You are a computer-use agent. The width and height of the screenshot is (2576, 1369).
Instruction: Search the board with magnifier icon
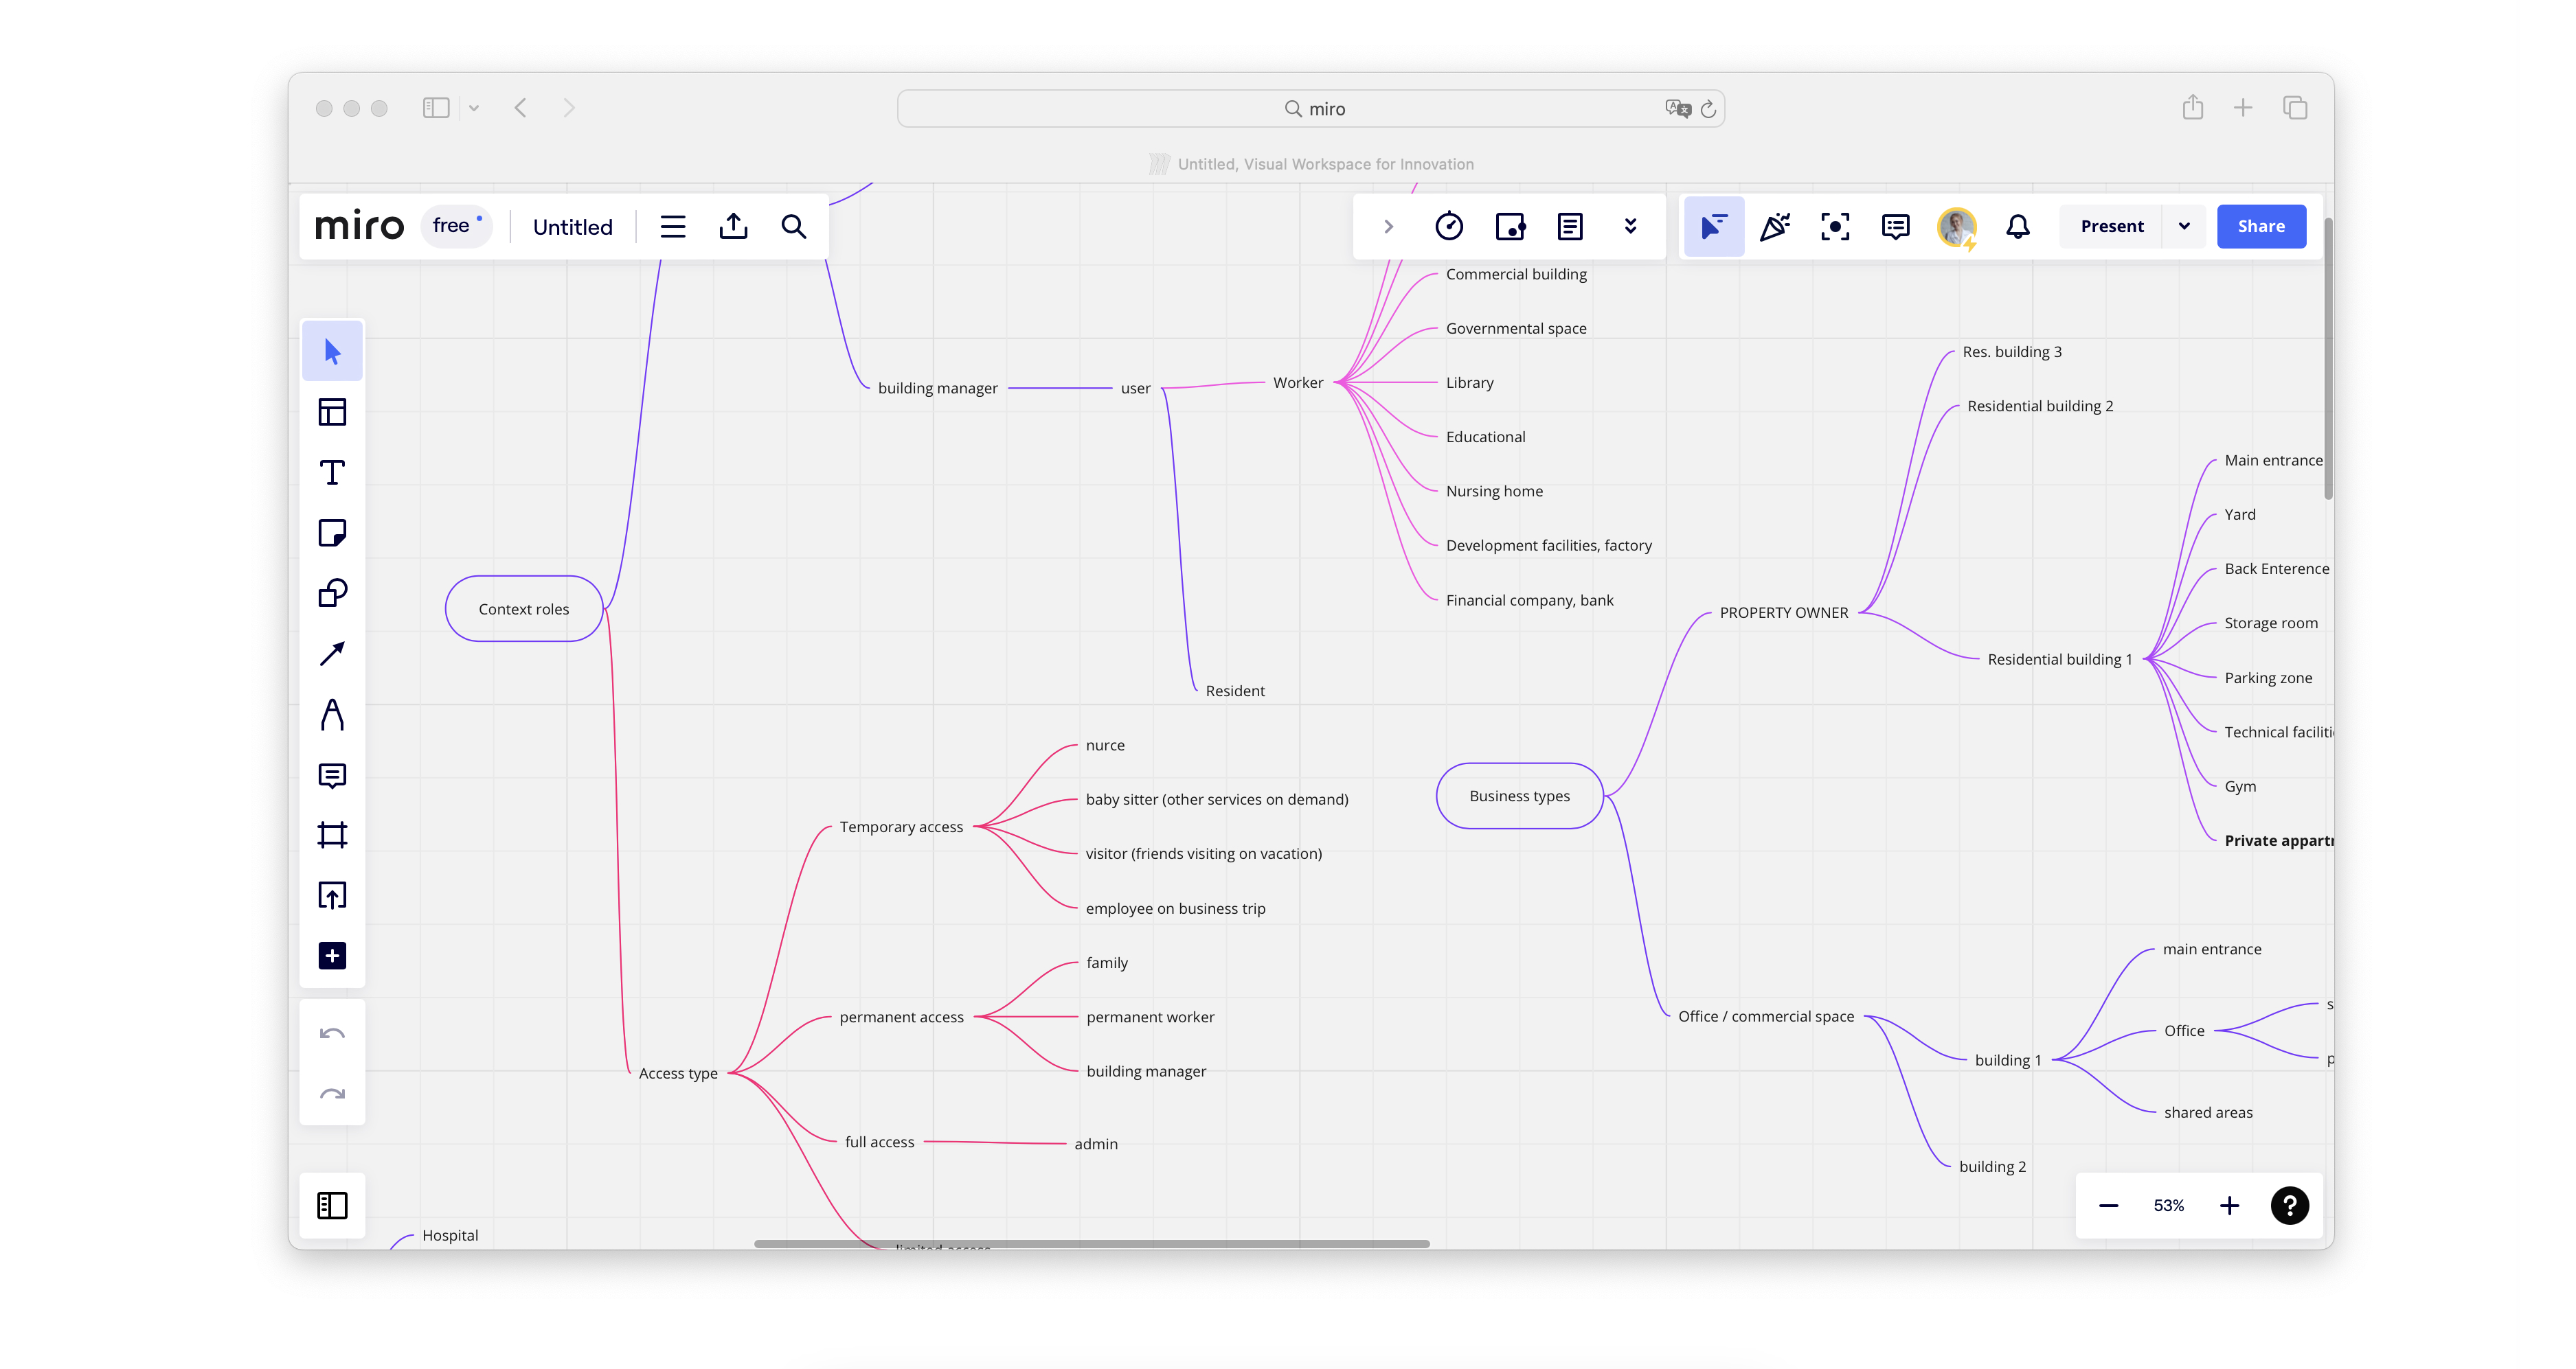tap(794, 227)
